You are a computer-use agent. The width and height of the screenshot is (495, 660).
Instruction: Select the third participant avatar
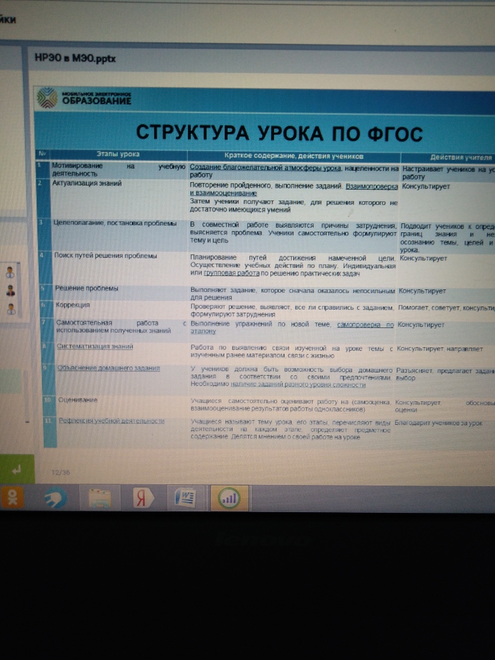[x=10, y=309]
